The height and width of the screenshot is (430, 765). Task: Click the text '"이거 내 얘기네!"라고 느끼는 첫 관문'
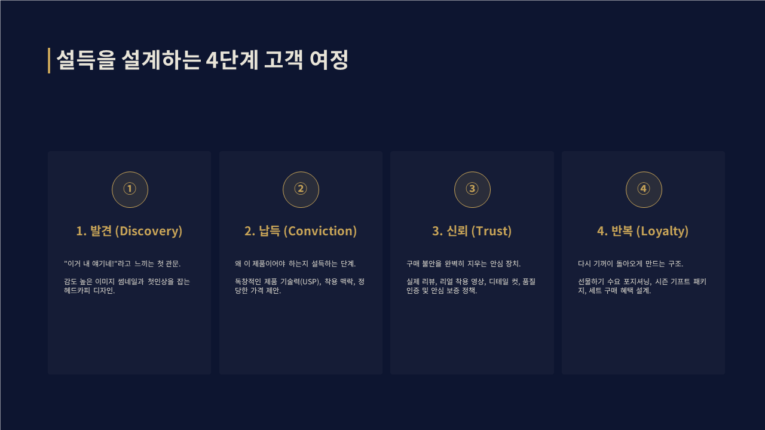click(123, 263)
